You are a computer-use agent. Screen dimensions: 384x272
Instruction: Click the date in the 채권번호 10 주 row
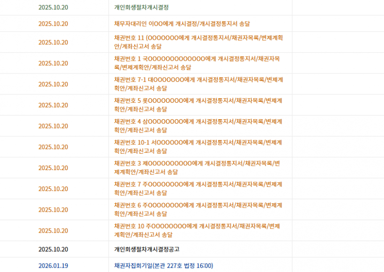[53, 231]
